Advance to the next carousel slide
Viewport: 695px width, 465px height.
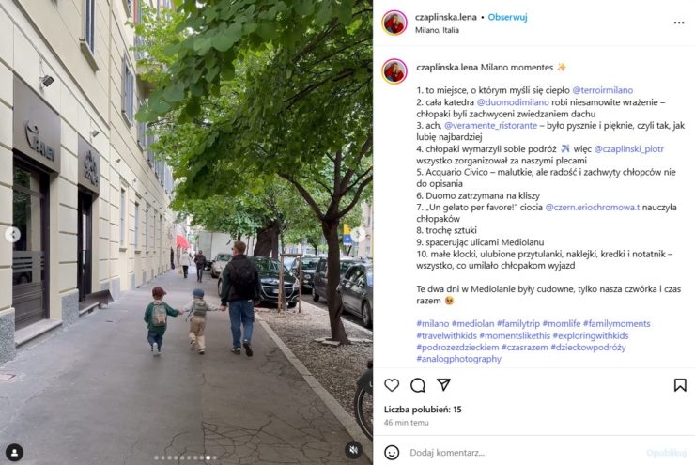[x=358, y=234]
